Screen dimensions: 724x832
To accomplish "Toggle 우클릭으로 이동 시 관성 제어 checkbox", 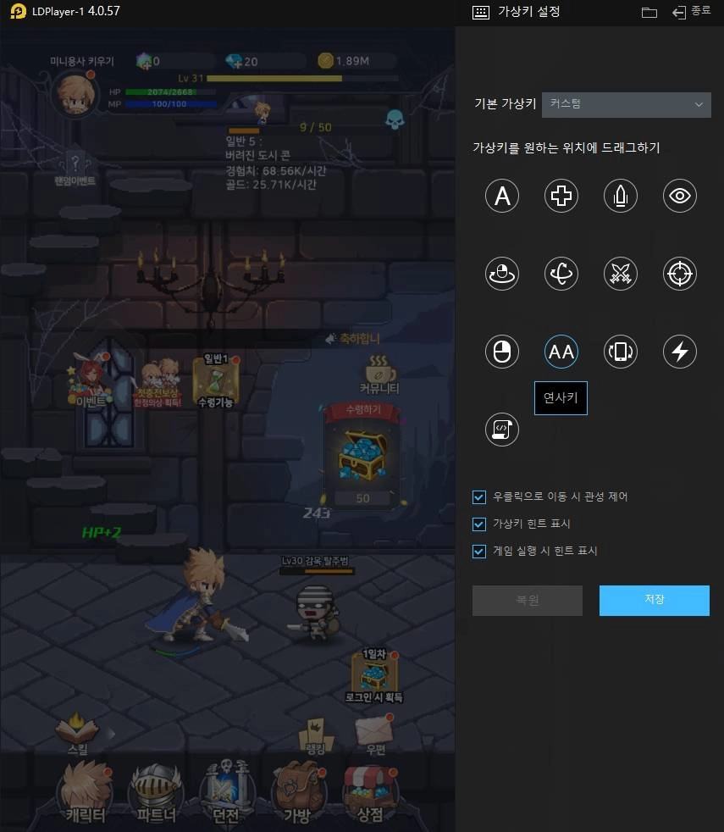I will pos(480,497).
